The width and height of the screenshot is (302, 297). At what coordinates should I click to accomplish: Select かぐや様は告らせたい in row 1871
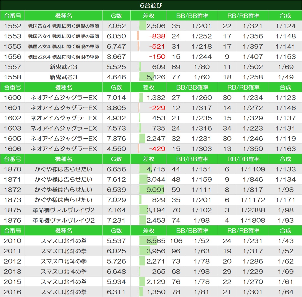click(64, 179)
